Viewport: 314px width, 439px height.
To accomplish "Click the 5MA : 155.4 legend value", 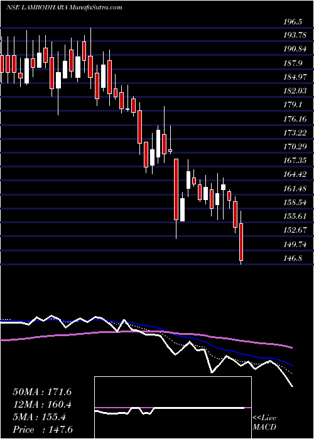I will [39, 417].
